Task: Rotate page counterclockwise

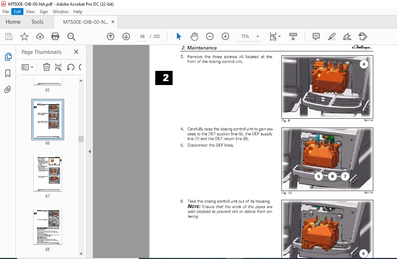Action: click(x=71, y=67)
